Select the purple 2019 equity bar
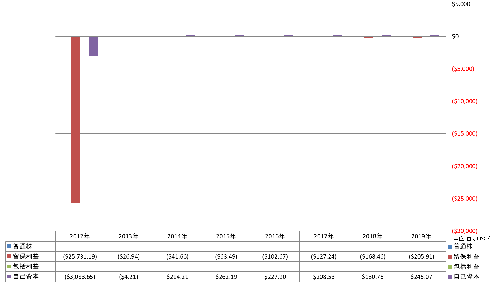Viewport: 497px width, 282px height. (435, 36)
